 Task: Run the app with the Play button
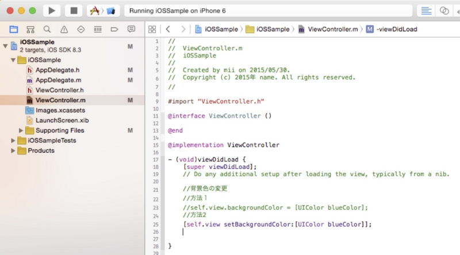tap(52, 11)
